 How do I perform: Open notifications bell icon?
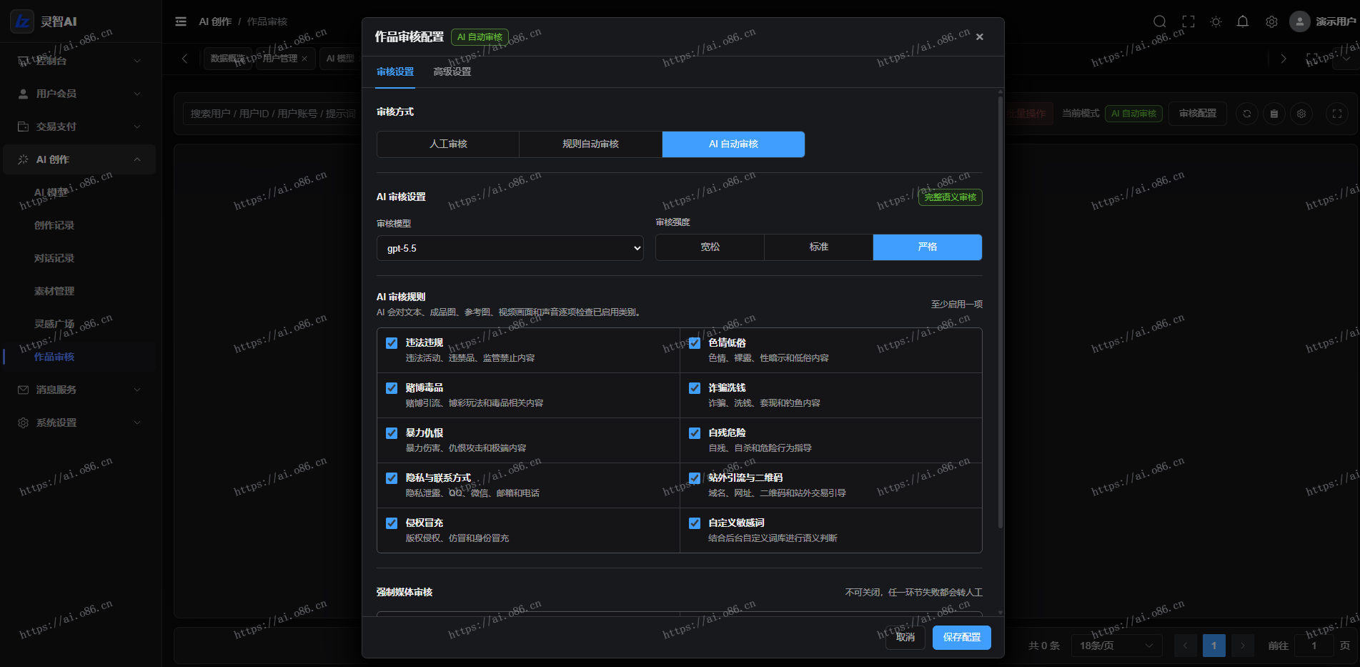1243,21
